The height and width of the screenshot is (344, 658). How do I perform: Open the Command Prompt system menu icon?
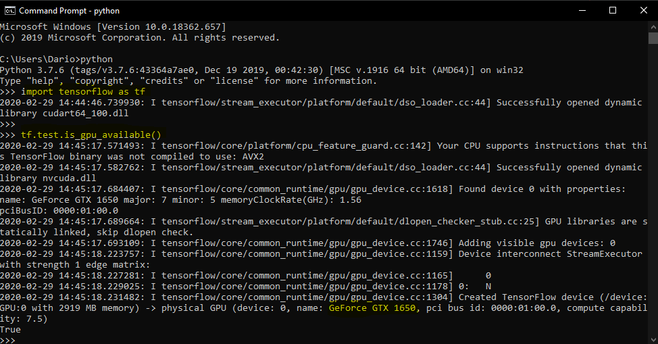9,10
